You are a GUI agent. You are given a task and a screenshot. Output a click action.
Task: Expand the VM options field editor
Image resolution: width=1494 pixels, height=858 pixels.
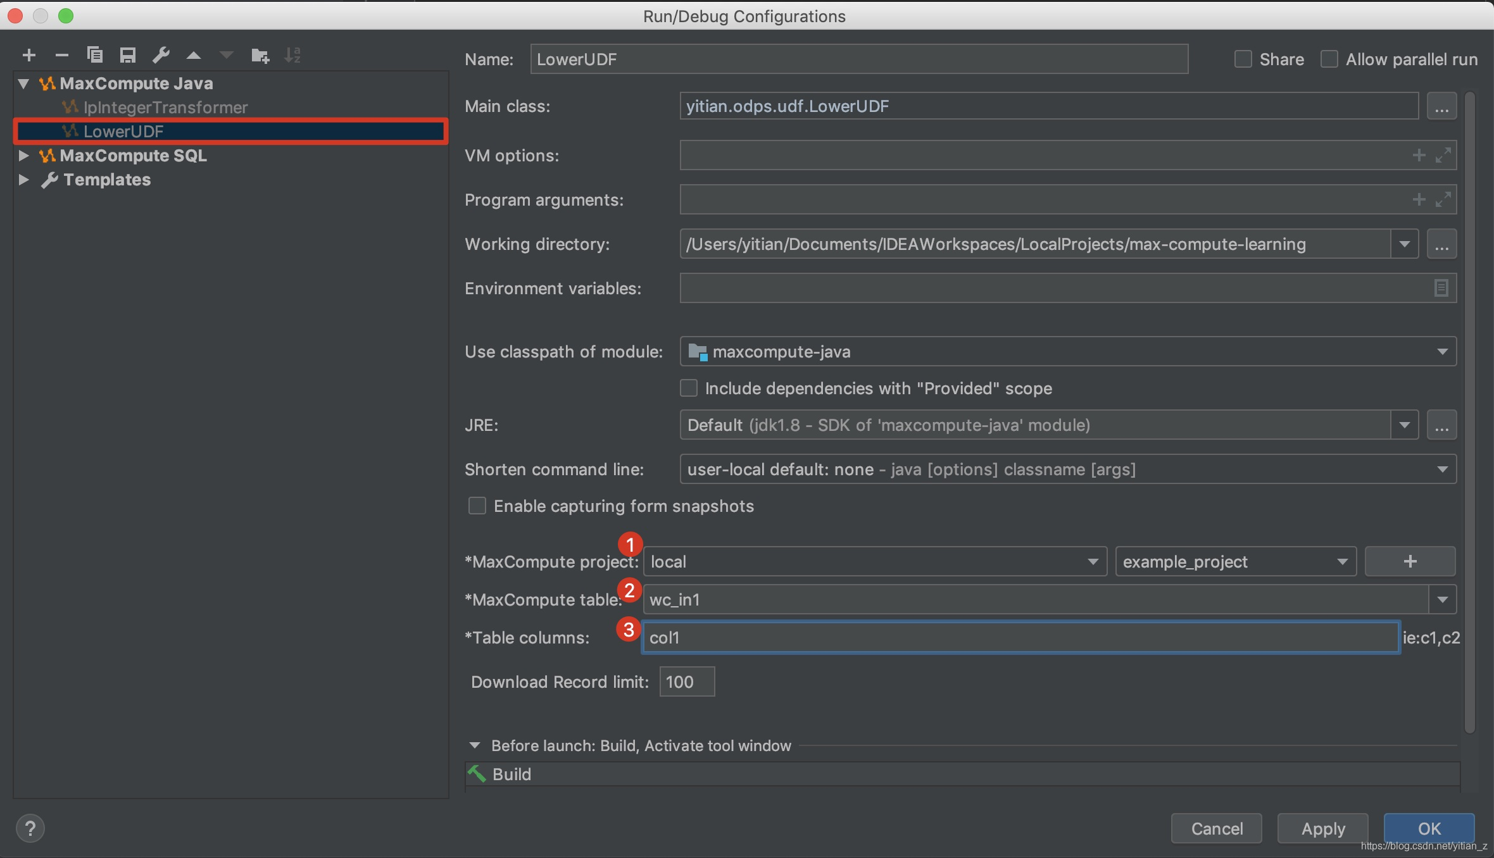coord(1443,156)
